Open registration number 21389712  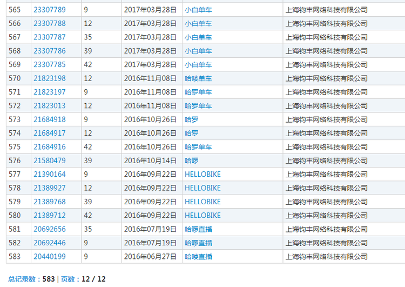50,215
